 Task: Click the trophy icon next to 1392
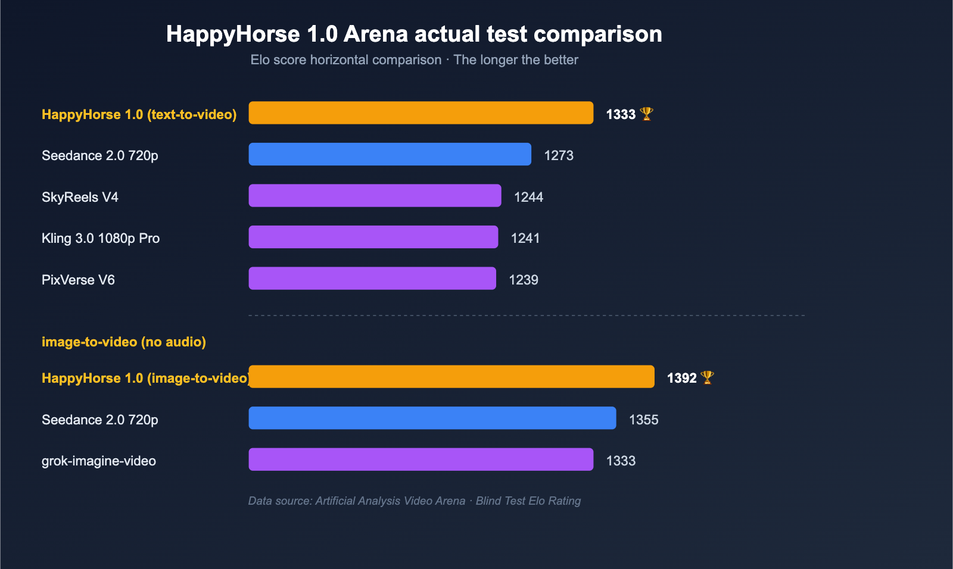707,377
